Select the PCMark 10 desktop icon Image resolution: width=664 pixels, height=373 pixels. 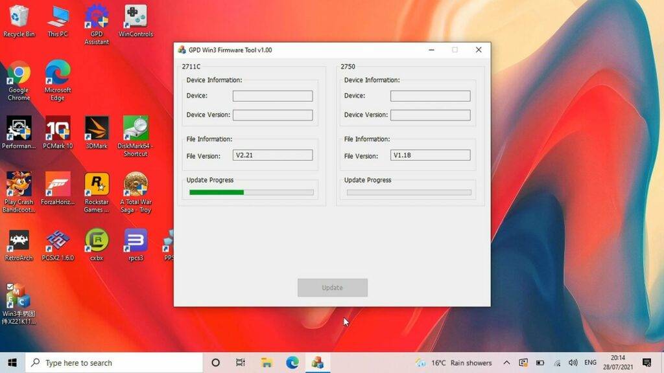[x=58, y=133]
